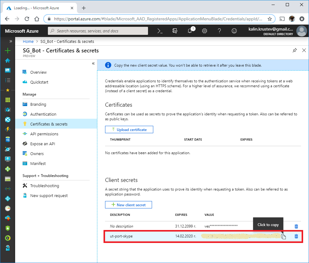Open All services list icon

coord(8,80)
